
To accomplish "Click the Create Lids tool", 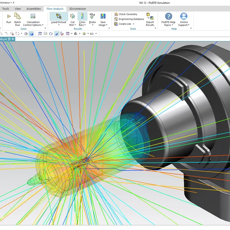I will (x=122, y=24).
